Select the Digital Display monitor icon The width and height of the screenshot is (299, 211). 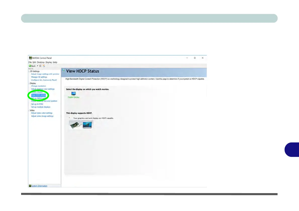click(x=73, y=93)
